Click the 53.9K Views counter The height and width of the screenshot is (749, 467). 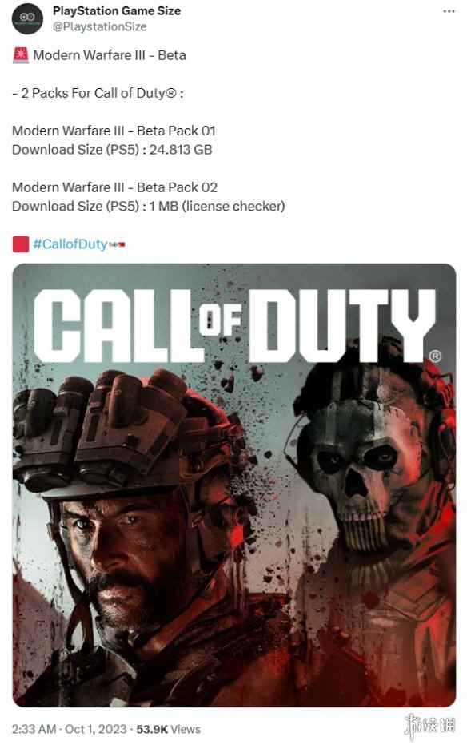[x=169, y=729]
